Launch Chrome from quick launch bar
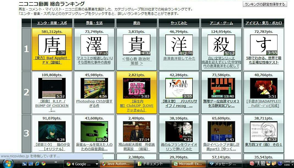This screenshot has height=168, width=294. (43, 164)
